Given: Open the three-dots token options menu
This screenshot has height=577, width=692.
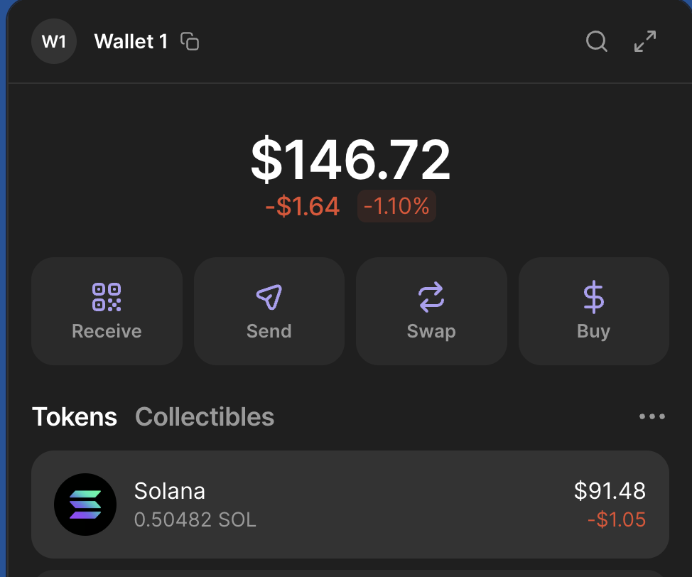Looking at the screenshot, I should 652,416.
